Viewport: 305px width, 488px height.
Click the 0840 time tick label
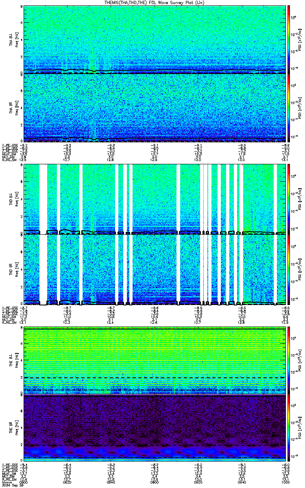coord(111,482)
